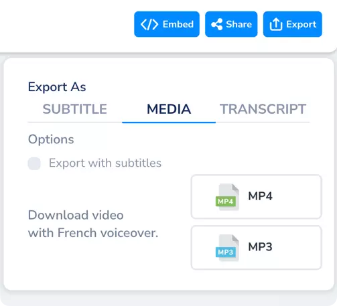337x306 pixels.
Task: Open the Embed button
Action: click(167, 24)
